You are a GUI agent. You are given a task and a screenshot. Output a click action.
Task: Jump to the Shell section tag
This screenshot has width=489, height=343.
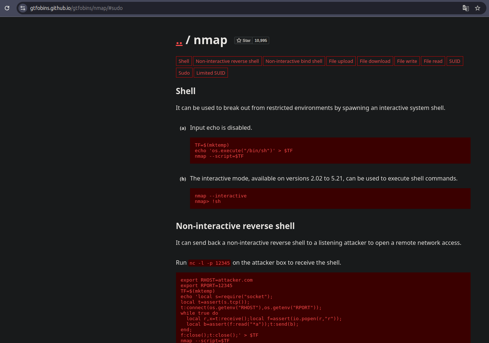point(184,61)
